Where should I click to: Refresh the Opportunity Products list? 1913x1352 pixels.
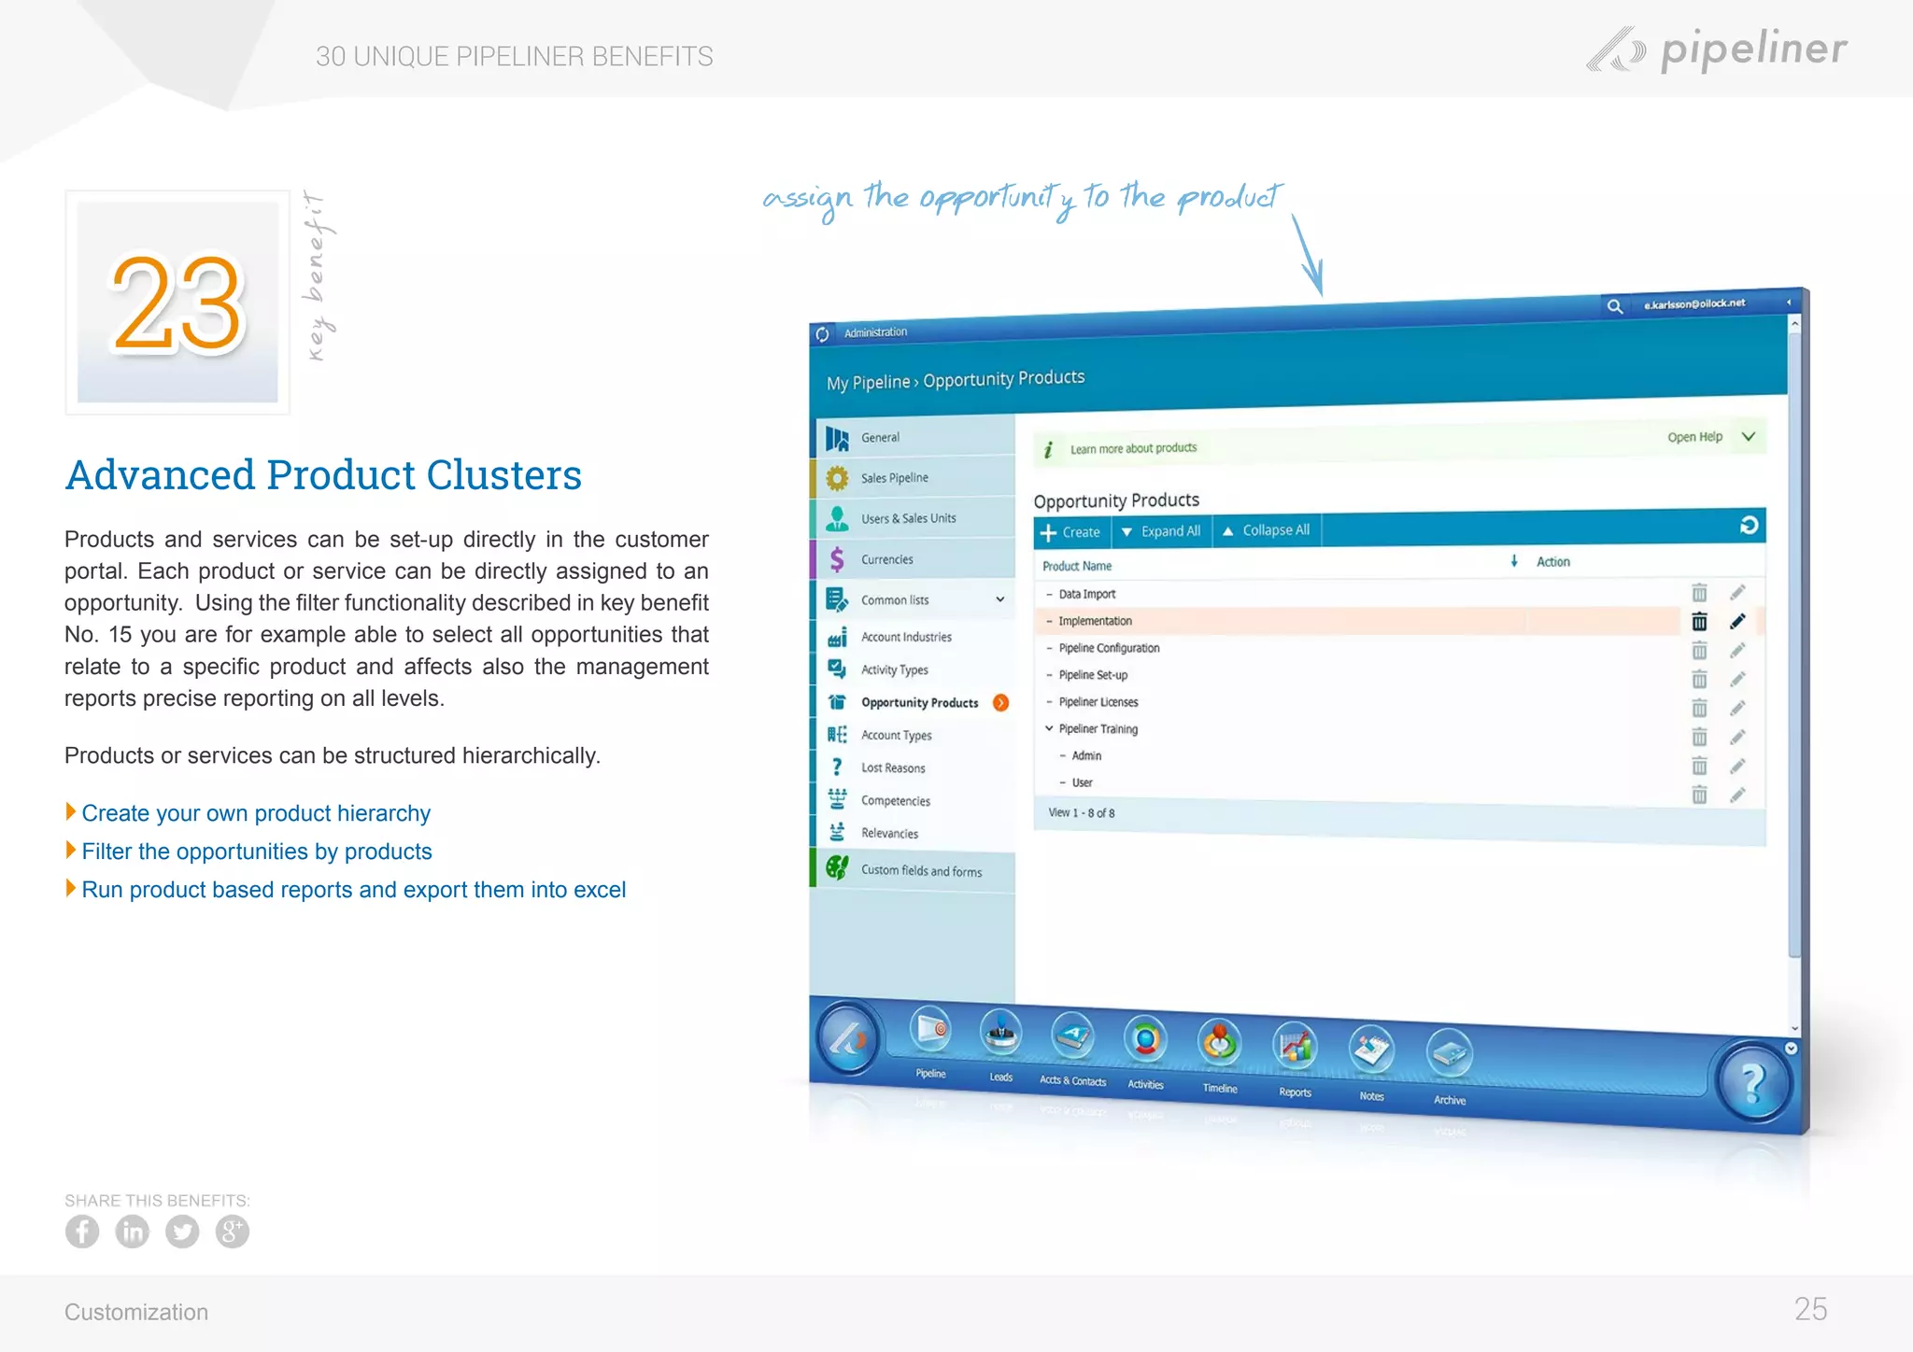click(x=1749, y=526)
